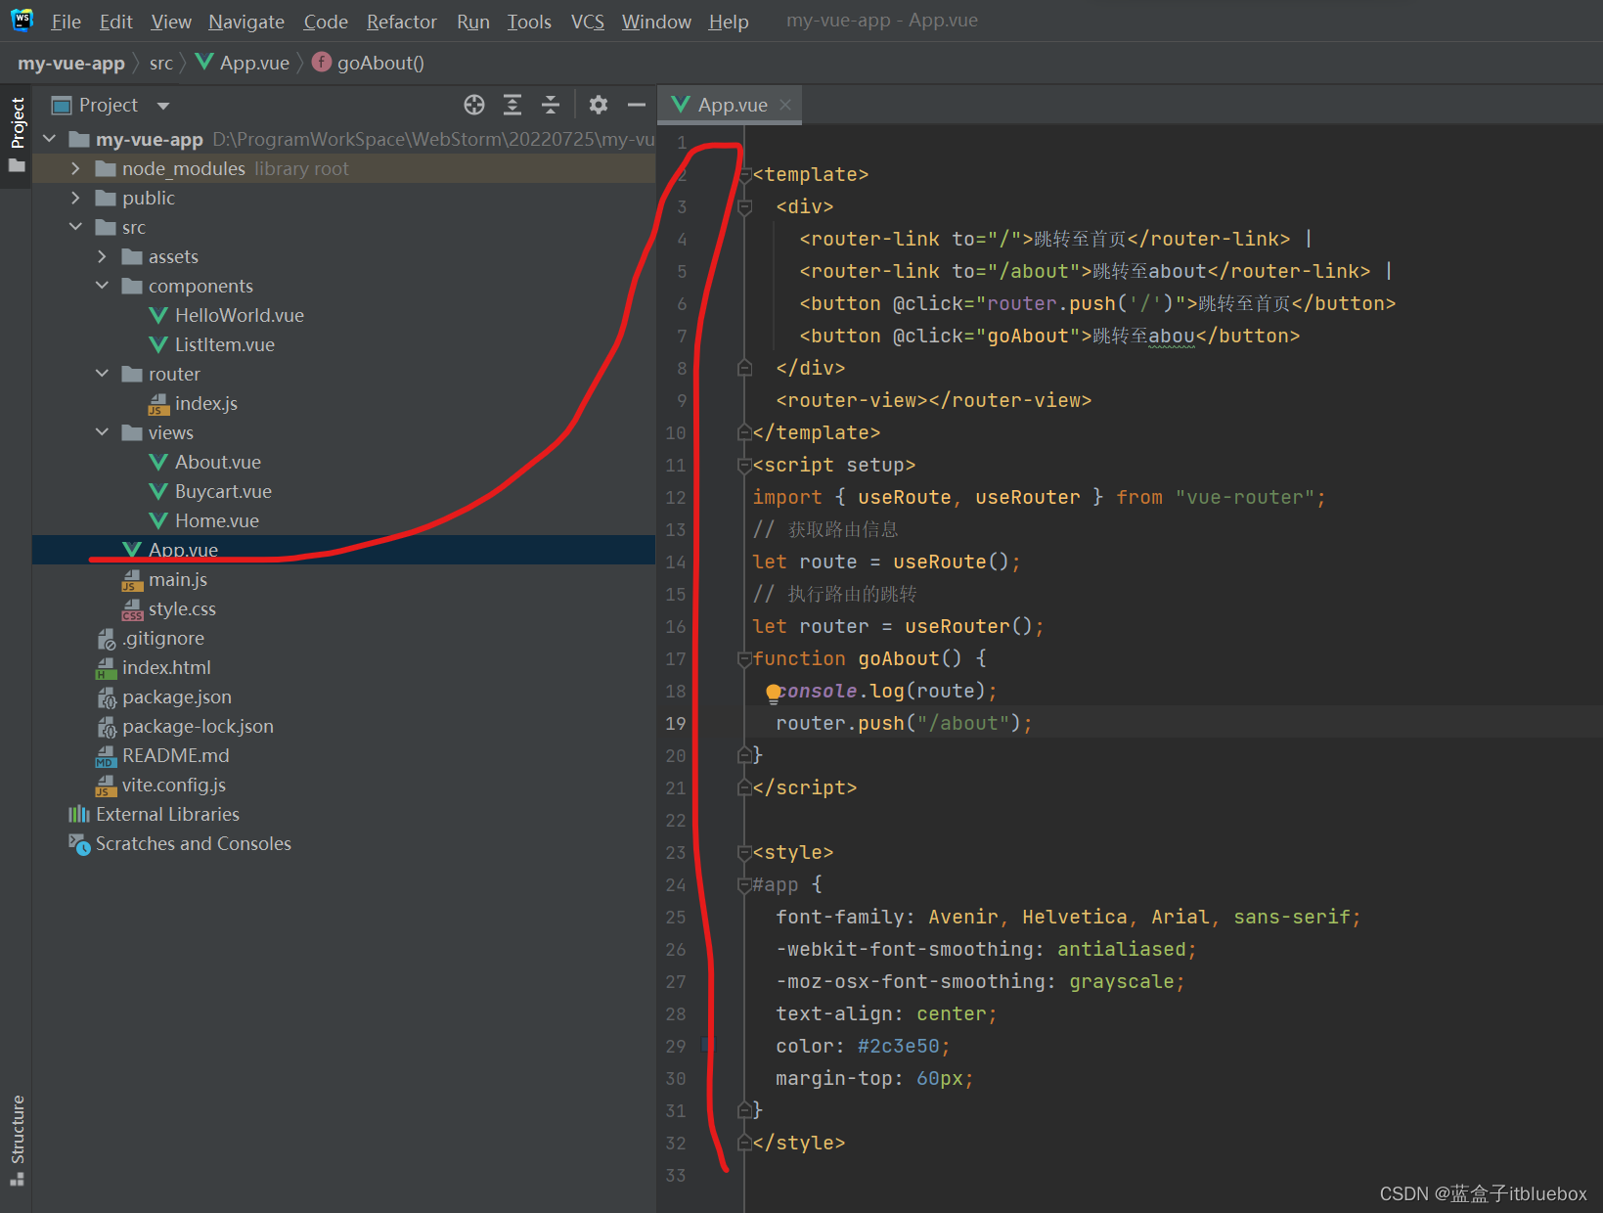This screenshot has height=1213, width=1603.
Task: Select package-lock.json in project tree
Action: [198, 726]
